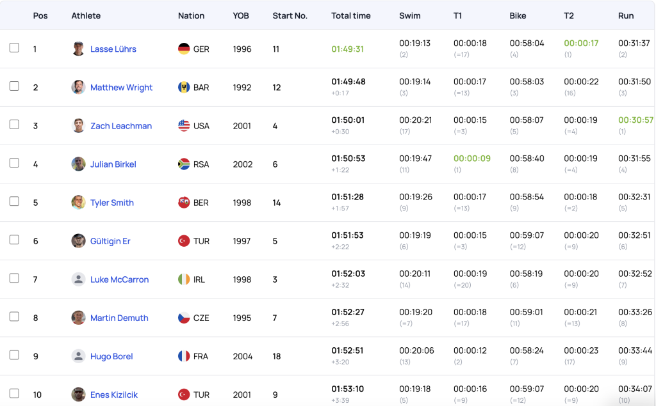This screenshot has width=656, height=406.
Task: Sort by the Total time column header
Action: pyautogui.click(x=350, y=16)
